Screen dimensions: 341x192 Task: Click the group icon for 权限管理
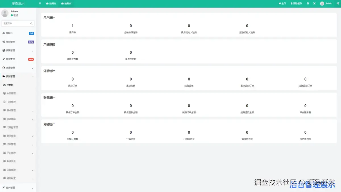[4, 50]
